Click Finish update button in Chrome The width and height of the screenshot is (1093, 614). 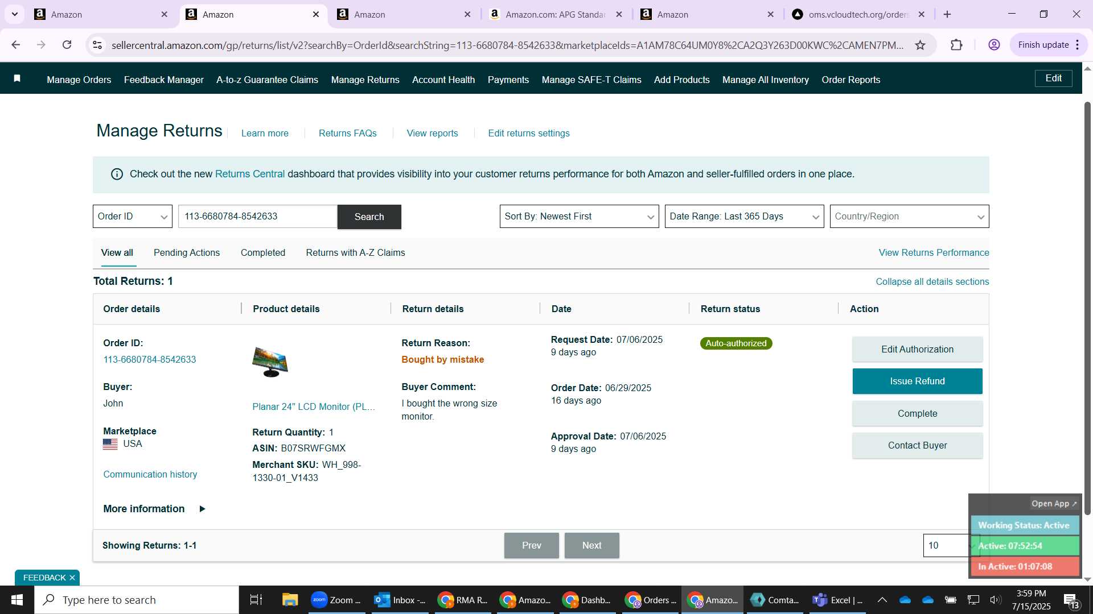1043,45
